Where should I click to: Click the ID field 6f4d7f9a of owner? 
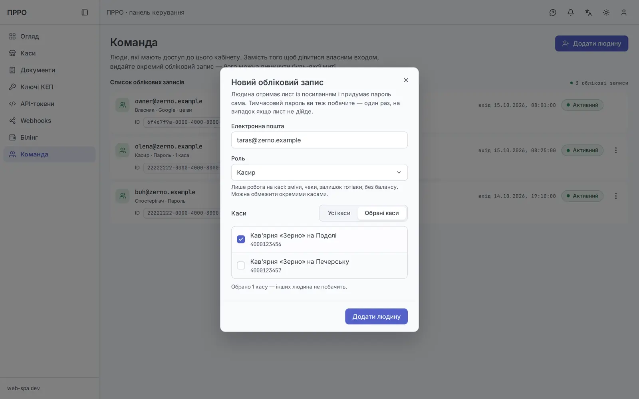pos(182,122)
